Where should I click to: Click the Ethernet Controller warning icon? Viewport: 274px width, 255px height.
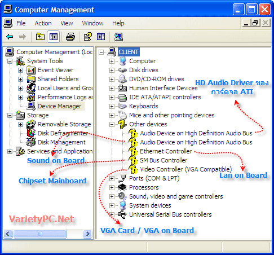[133, 151]
